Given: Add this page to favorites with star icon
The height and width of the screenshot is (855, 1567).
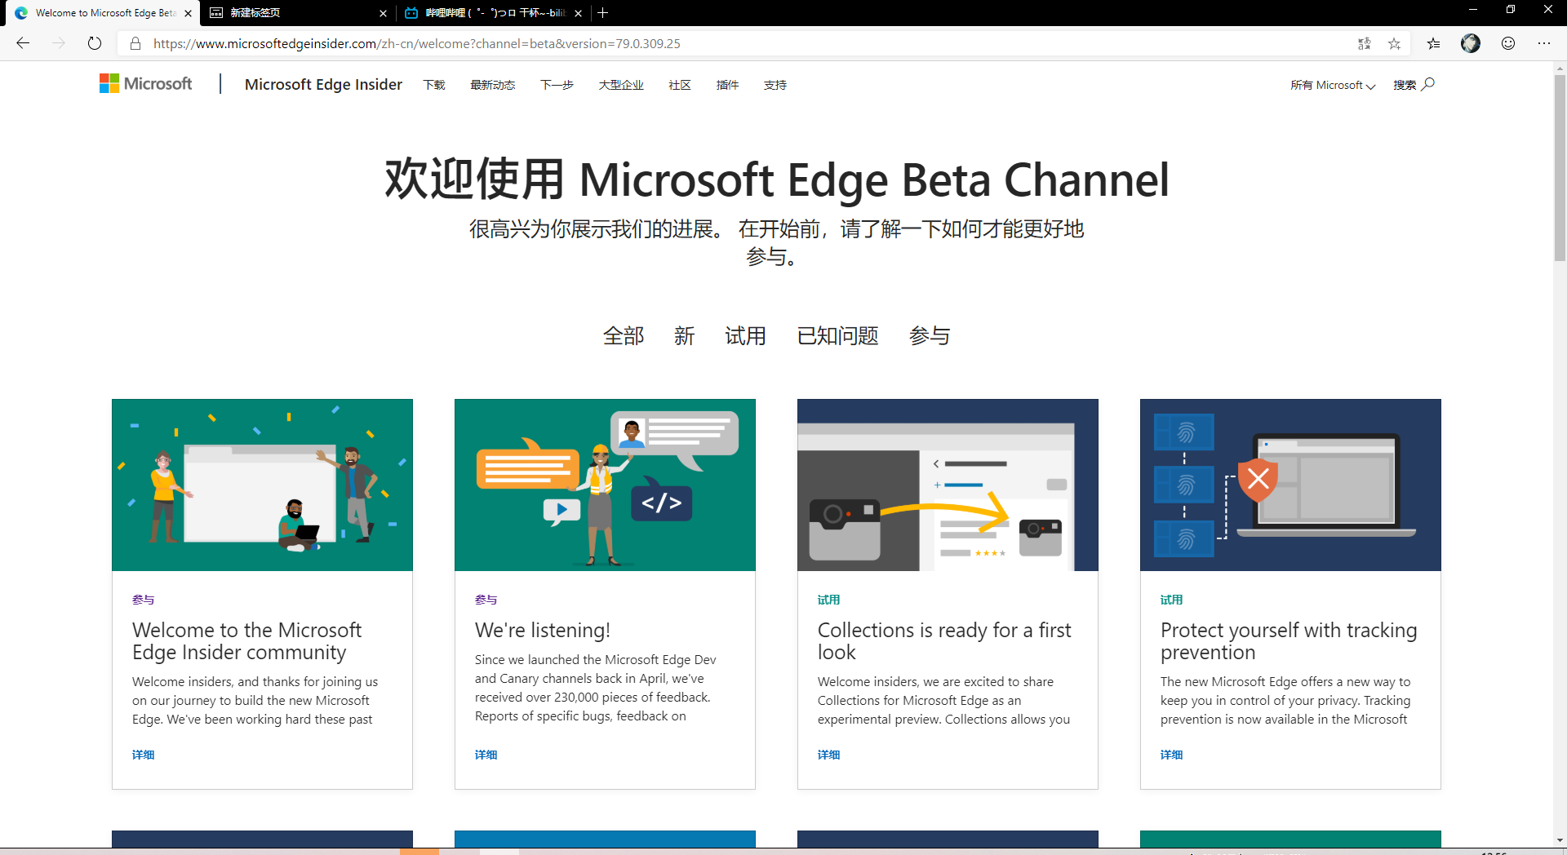Looking at the screenshot, I should pos(1394,43).
